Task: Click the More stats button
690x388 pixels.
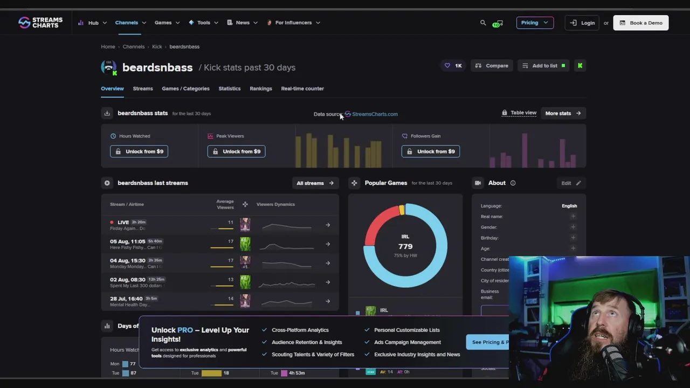Action: pos(563,113)
